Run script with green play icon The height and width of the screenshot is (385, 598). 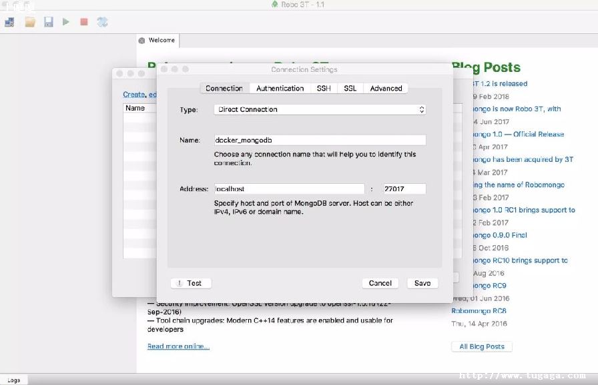[x=66, y=22]
